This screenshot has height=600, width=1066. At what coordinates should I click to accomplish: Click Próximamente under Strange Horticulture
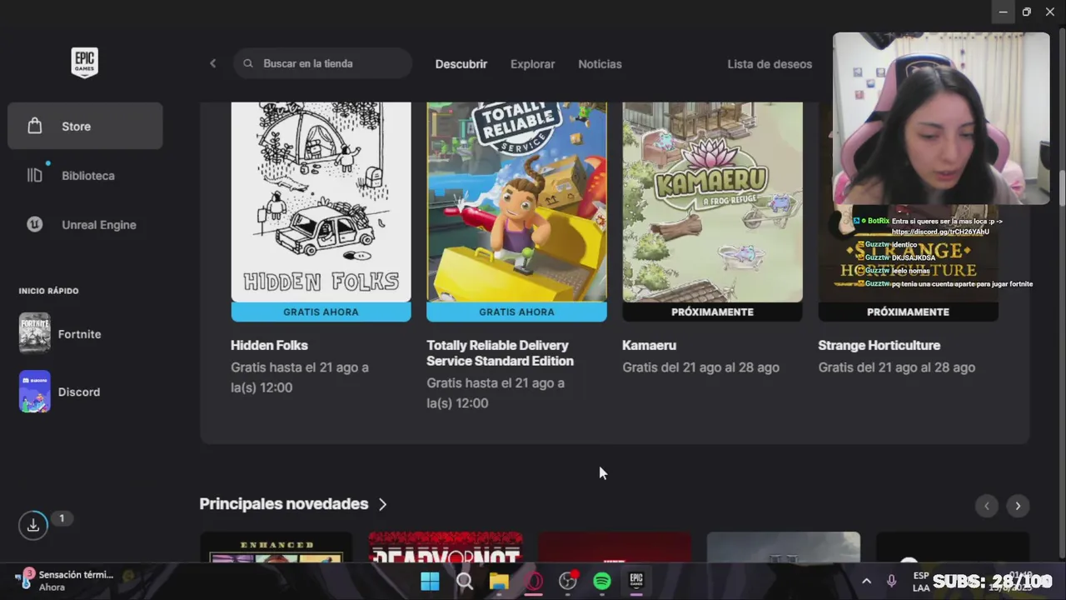[x=908, y=312]
